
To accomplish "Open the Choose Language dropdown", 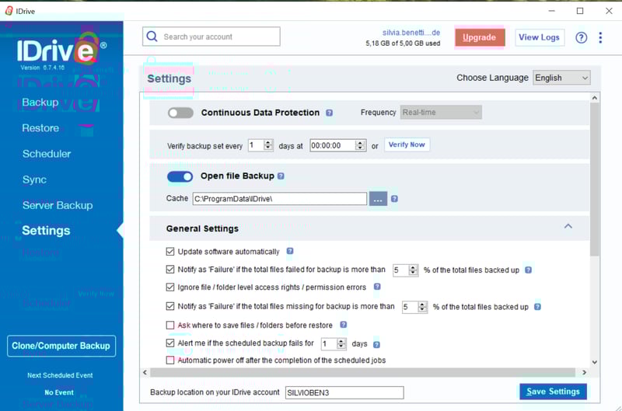I will pyautogui.click(x=561, y=78).
